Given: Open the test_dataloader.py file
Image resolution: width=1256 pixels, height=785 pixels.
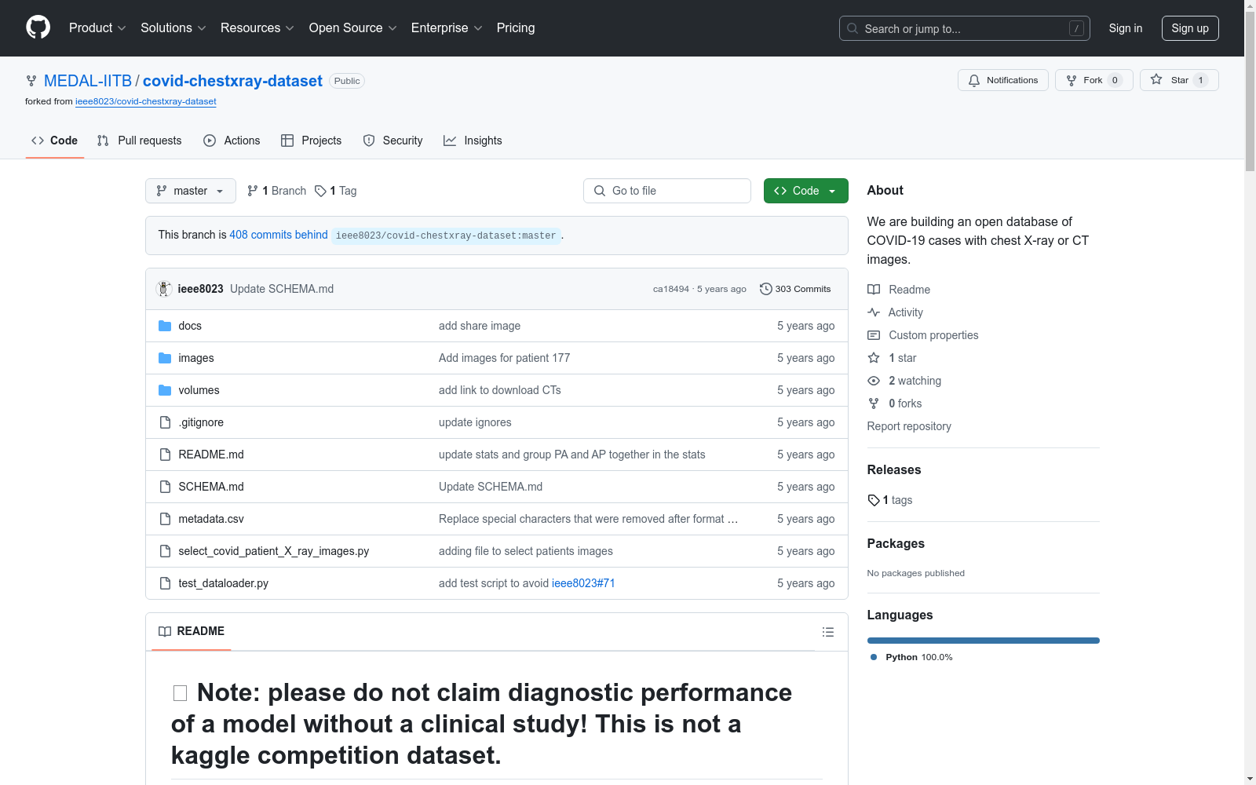Looking at the screenshot, I should tap(224, 583).
